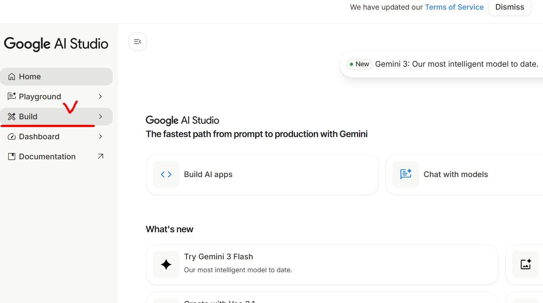Click the Playground chat sparkle icon
Viewport: 543px width, 303px height.
point(12,96)
